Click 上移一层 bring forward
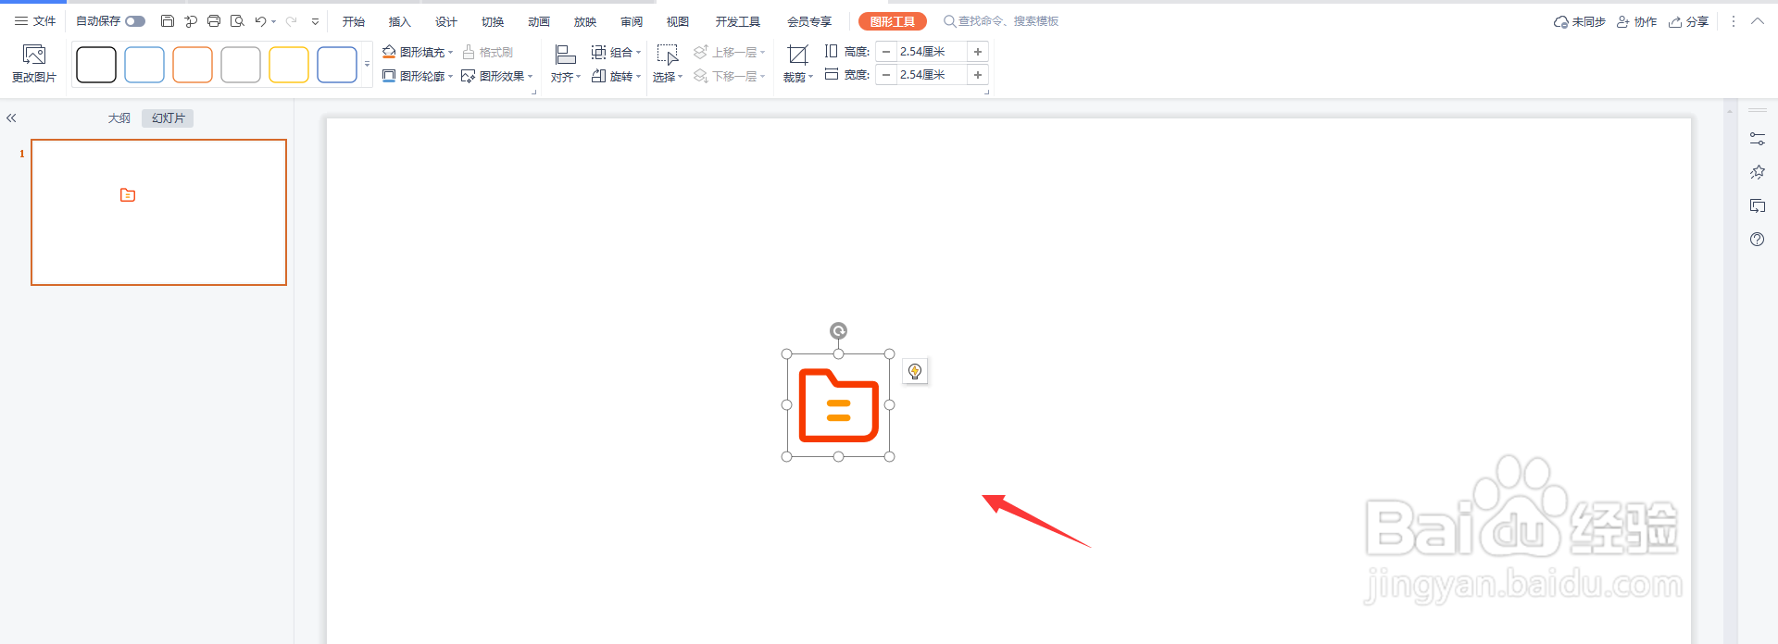This screenshot has height=644, width=1778. tap(730, 52)
